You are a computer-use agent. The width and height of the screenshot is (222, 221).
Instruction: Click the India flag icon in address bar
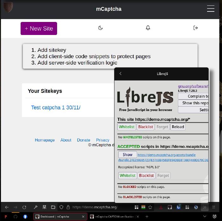point(143,207)
